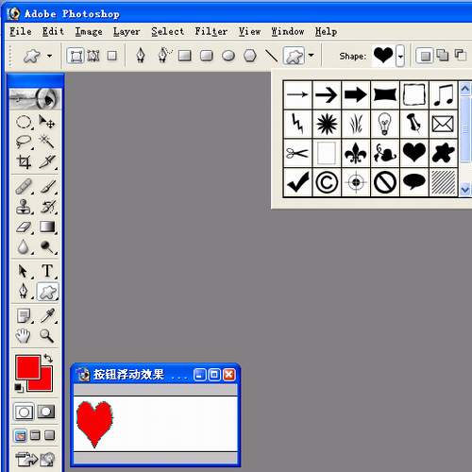Enable Shape Layers mode in options bar
Image resolution: width=472 pixels, height=472 pixels.
(76, 56)
